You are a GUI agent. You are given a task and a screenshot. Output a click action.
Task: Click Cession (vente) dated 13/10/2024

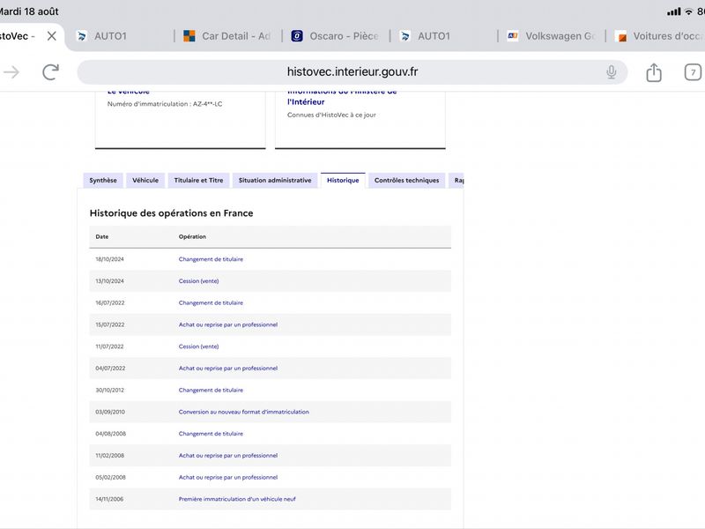[199, 281]
